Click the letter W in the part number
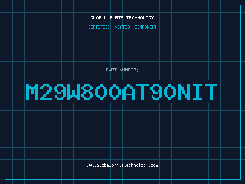This screenshot has width=245, height=184. coord(73,92)
